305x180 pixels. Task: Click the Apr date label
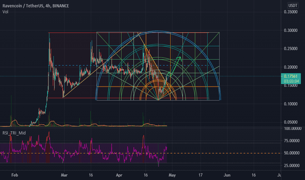(119, 175)
